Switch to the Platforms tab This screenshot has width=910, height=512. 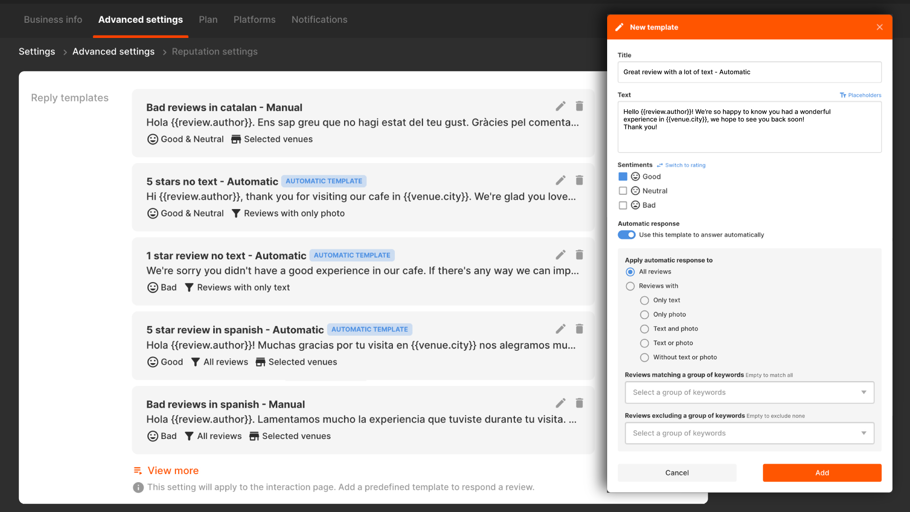(x=254, y=19)
